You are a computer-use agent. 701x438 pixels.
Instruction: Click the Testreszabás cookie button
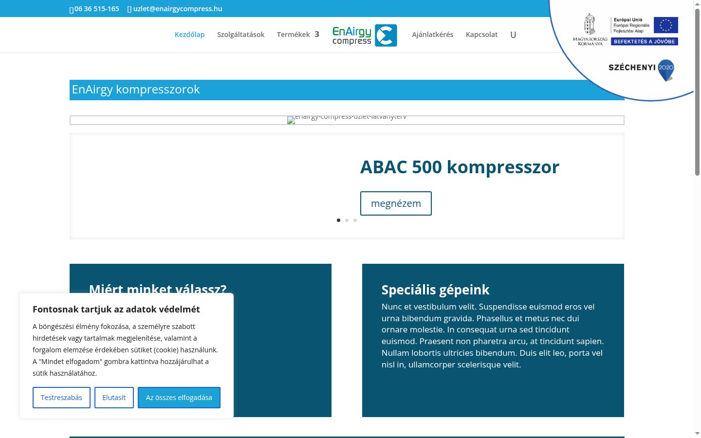61,398
